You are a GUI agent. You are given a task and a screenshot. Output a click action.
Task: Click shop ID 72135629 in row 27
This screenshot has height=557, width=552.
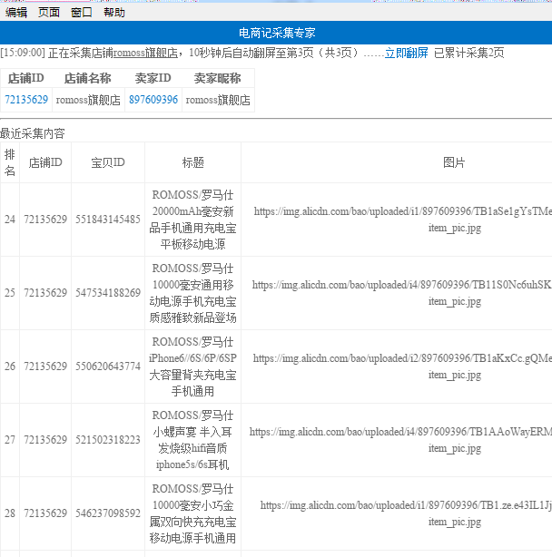(x=45, y=440)
